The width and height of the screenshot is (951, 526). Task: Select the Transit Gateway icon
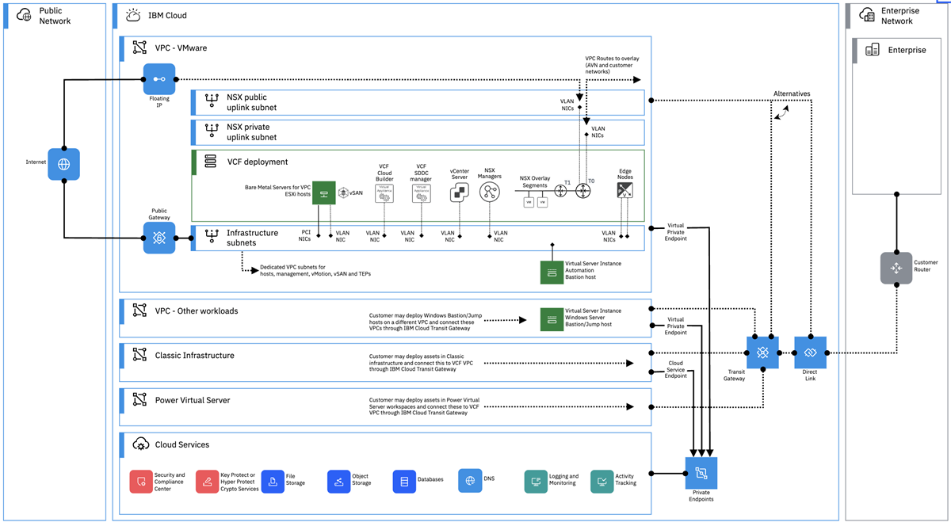762,353
